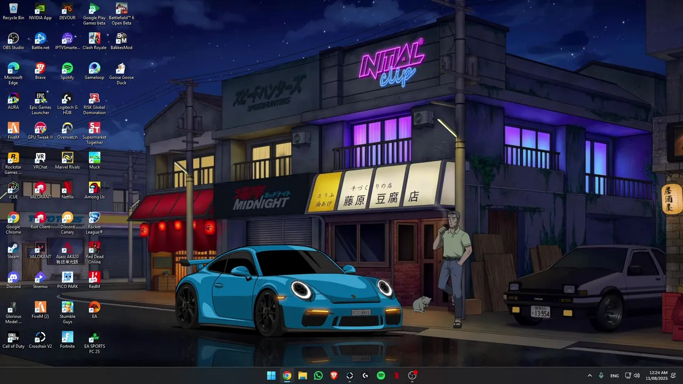The image size is (683, 384).
Task: Open the NVIDIA App desktop shortcut
Action: click(41, 12)
